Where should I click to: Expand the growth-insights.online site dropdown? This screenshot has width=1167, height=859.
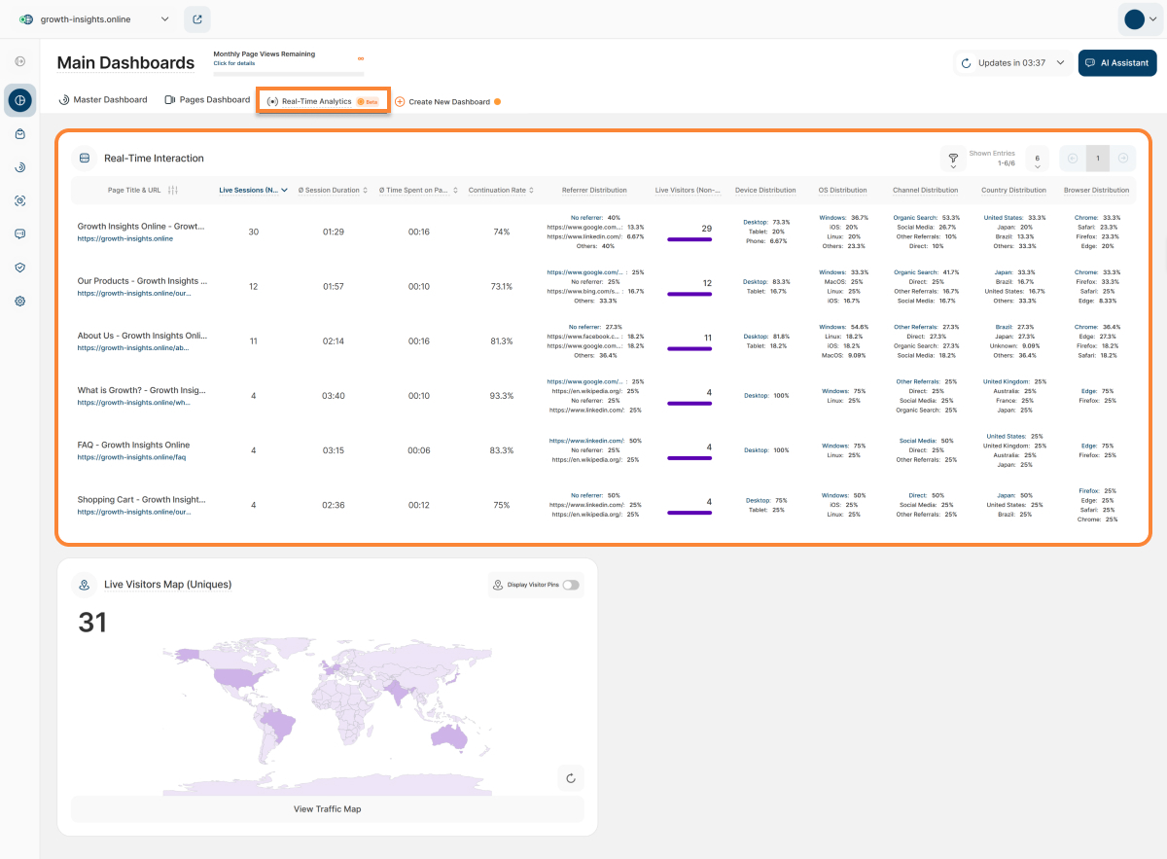coord(163,18)
